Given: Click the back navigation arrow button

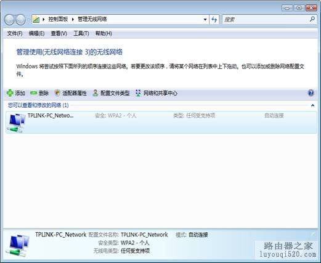Looking at the screenshot, I should 9,20.
